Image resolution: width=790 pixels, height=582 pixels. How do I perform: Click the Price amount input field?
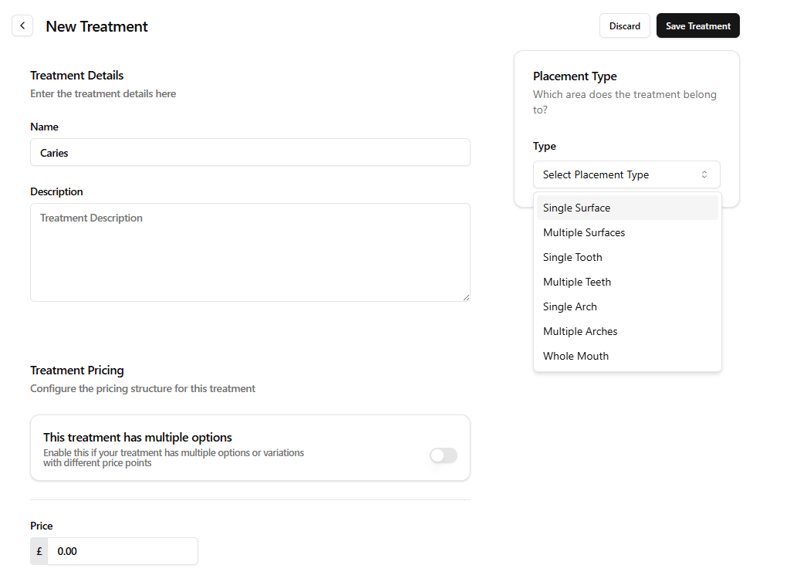click(x=122, y=551)
